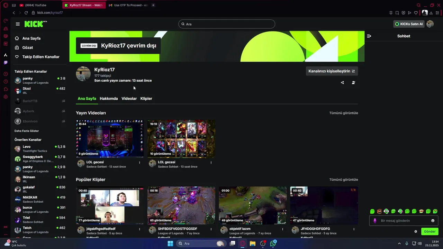Open options menu for second LOL gecesi video
Viewport: 443px width, 249px height.
(211, 163)
